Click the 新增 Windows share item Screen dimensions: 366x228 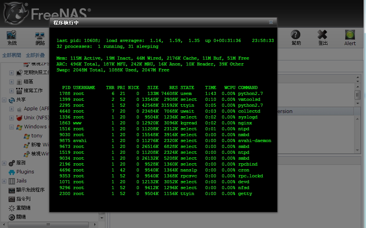(x=36, y=145)
